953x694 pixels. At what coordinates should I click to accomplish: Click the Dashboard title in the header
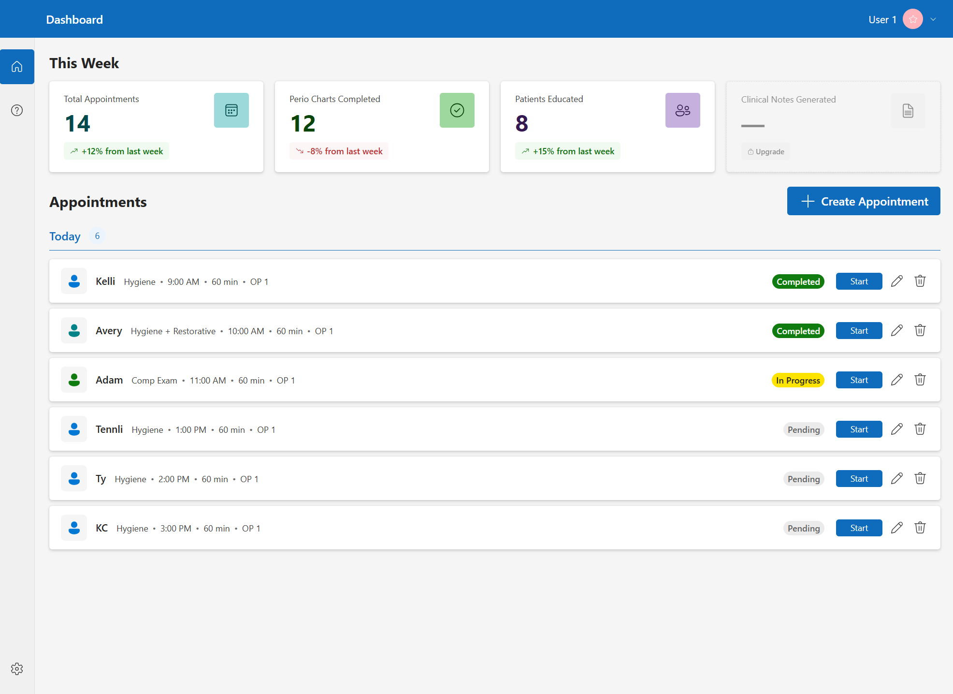click(x=74, y=19)
